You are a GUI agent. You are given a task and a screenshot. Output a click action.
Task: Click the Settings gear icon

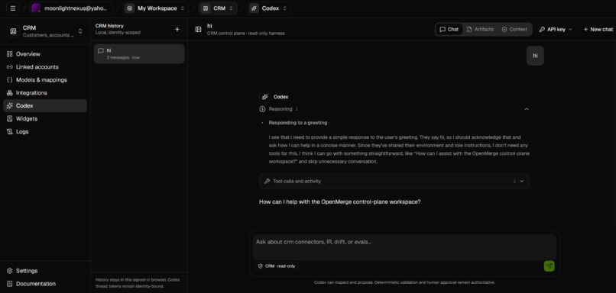pyautogui.click(x=10, y=271)
